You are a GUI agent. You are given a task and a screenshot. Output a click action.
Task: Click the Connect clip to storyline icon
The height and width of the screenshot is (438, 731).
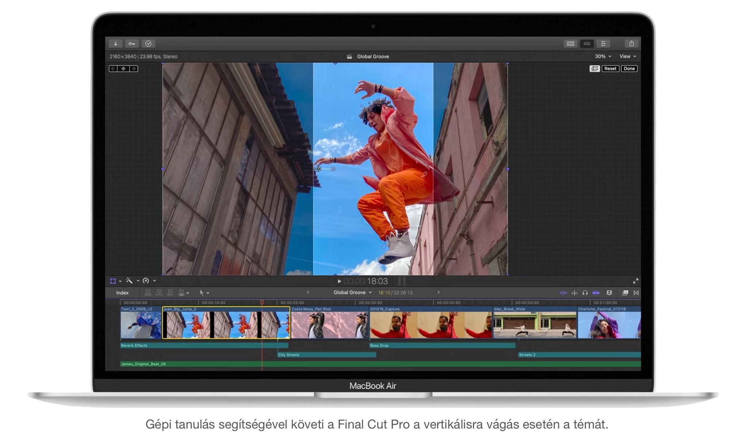pos(148,293)
